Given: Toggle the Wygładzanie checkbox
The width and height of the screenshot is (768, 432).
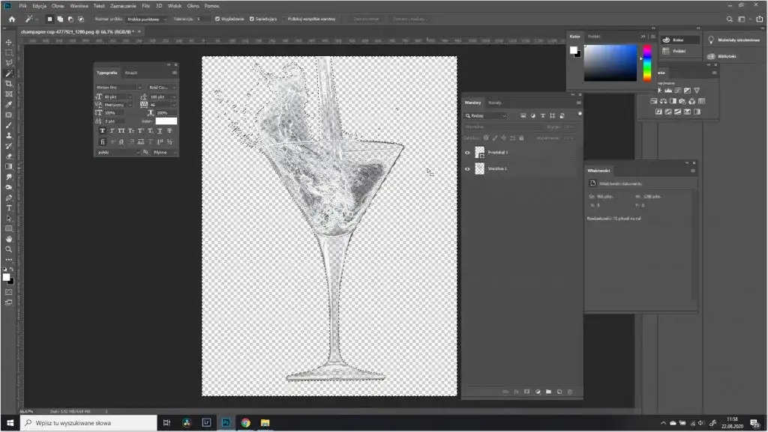Looking at the screenshot, I should click(217, 19).
